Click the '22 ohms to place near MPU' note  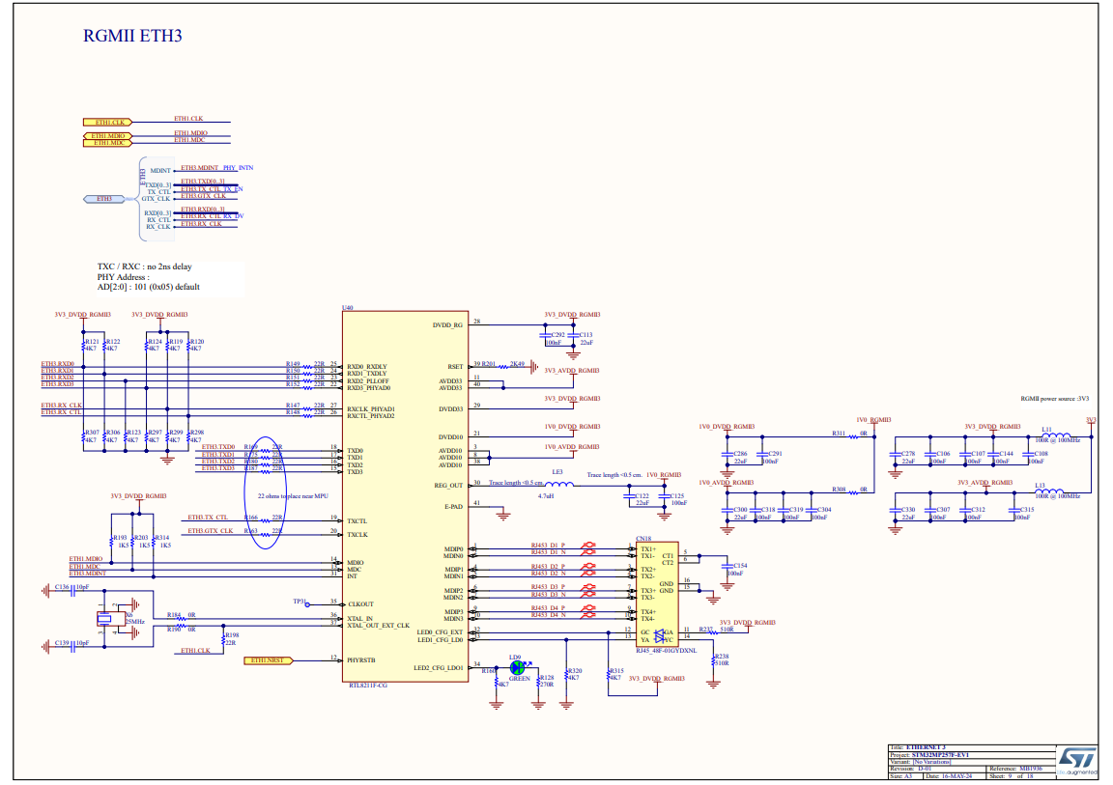pyautogui.click(x=293, y=496)
